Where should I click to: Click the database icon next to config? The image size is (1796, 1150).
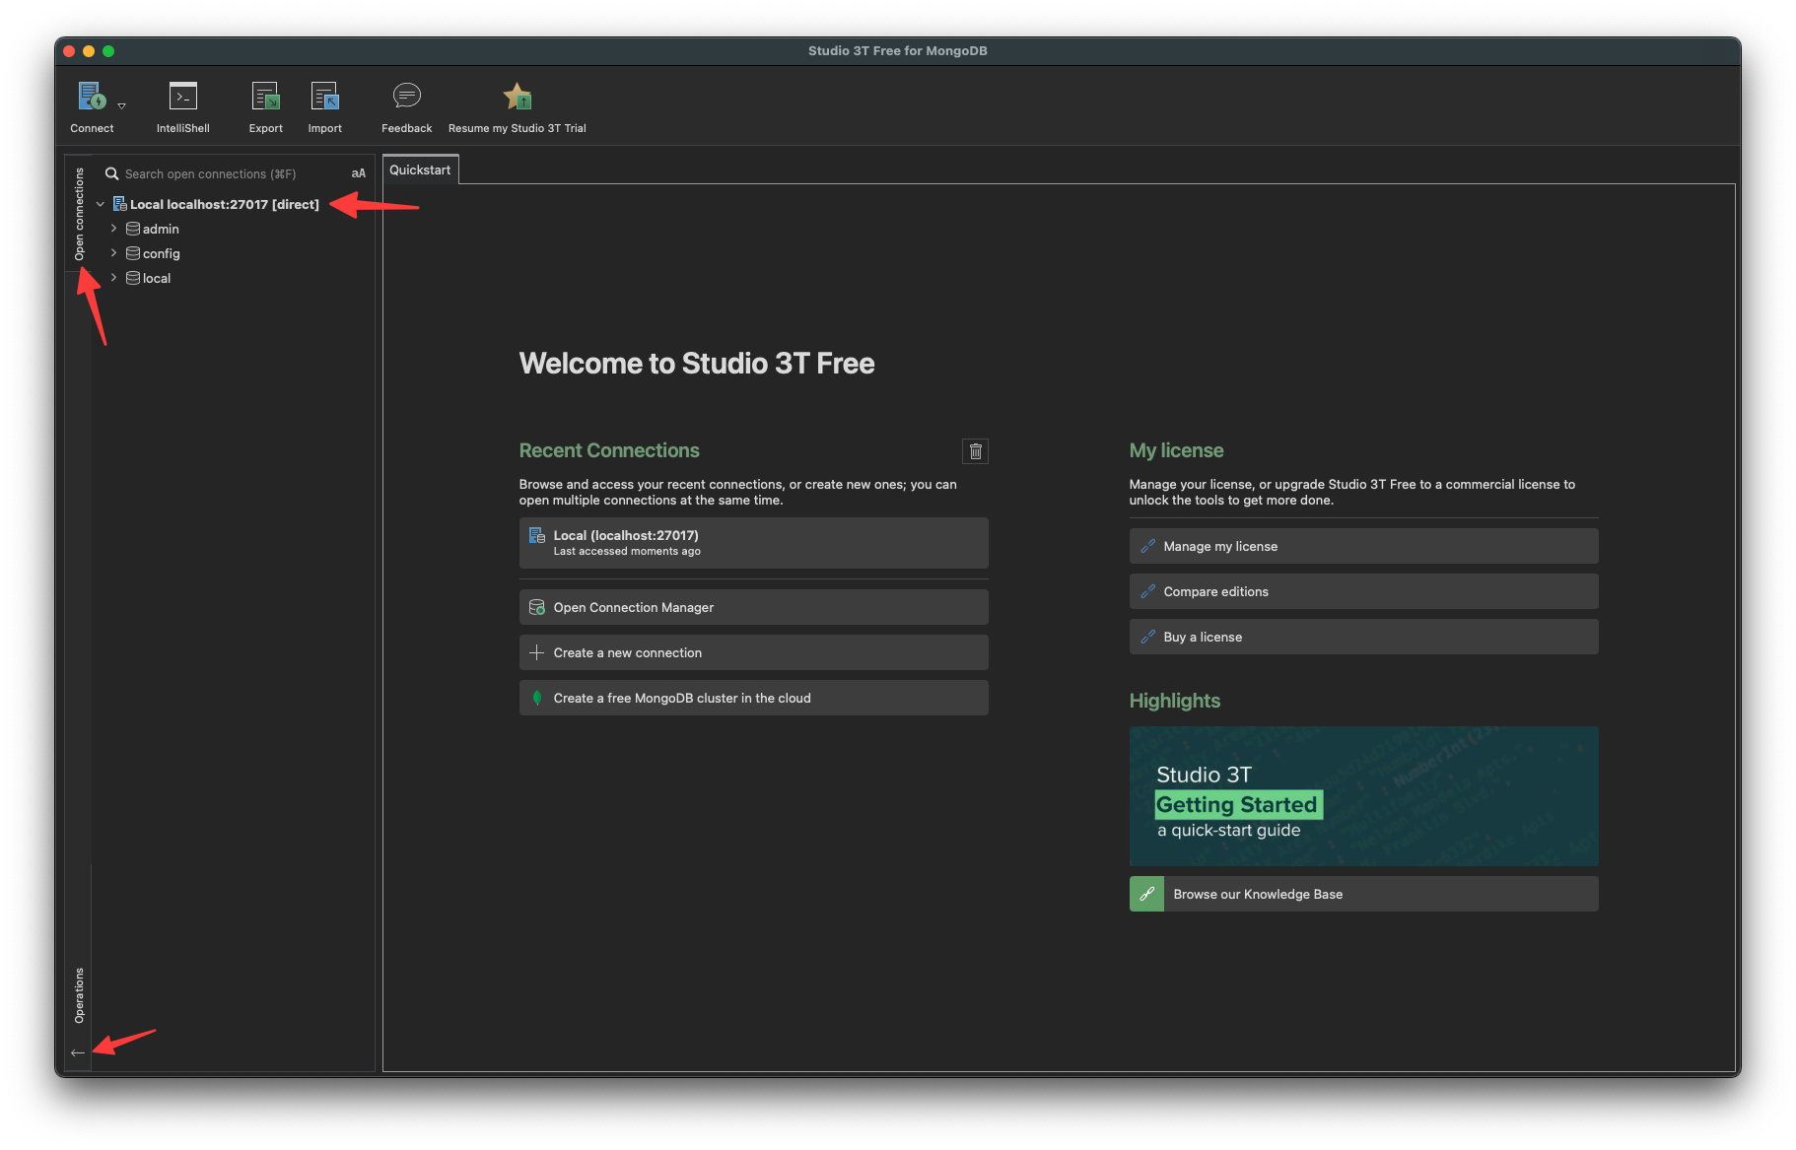tap(133, 253)
